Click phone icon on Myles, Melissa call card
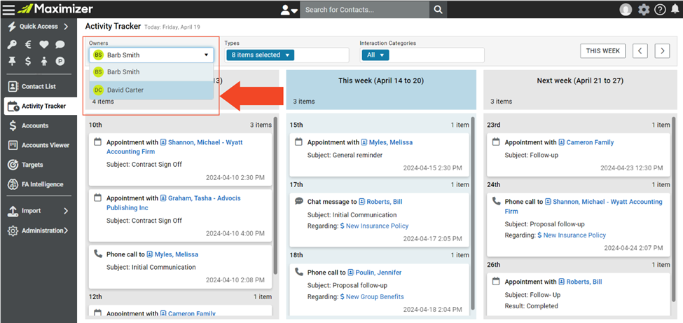683x323 pixels. click(x=98, y=254)
